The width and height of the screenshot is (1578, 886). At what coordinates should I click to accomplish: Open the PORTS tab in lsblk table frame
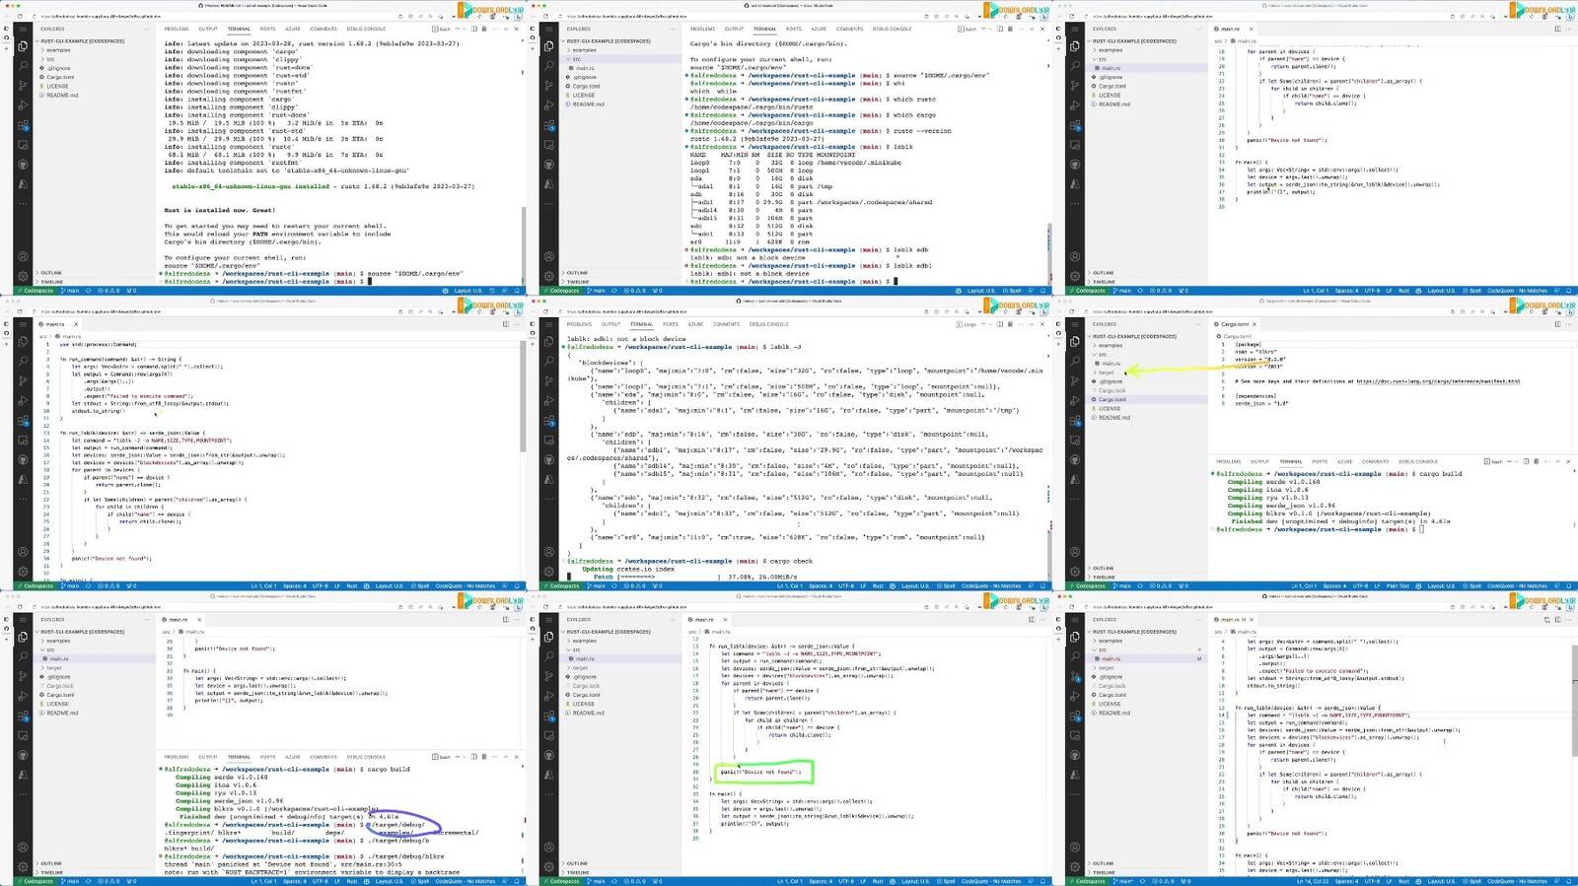(793, 29)
